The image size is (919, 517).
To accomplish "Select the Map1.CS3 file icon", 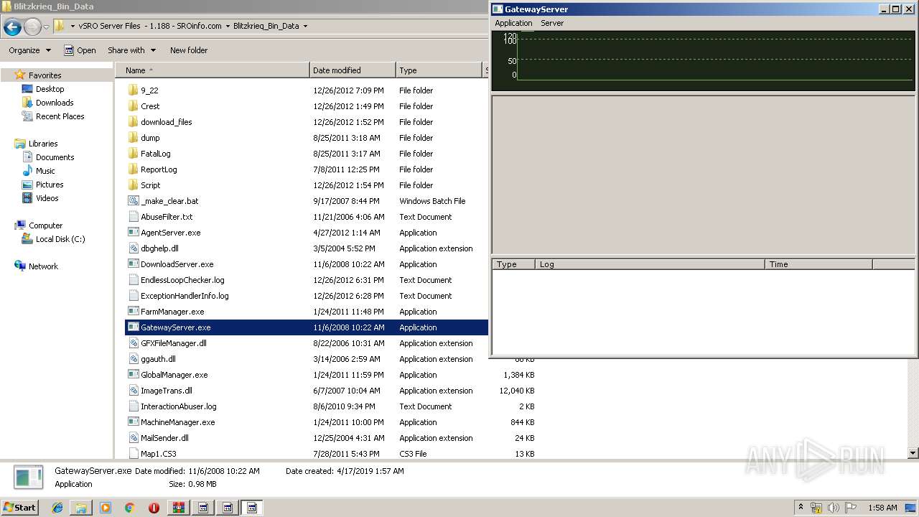I will 133,454.
